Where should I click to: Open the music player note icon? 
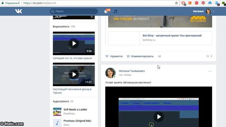point(115,11)
